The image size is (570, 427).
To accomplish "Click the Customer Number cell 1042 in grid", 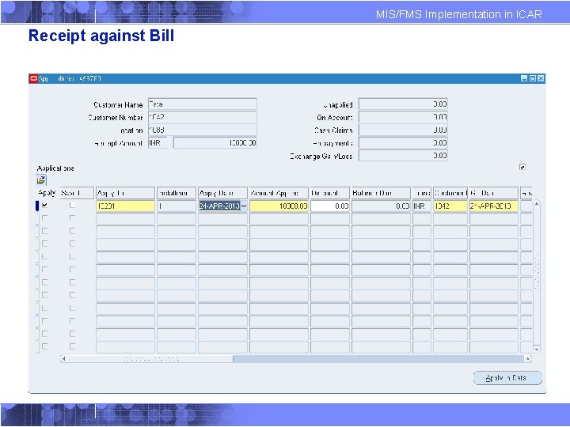I will click(450, 206).
